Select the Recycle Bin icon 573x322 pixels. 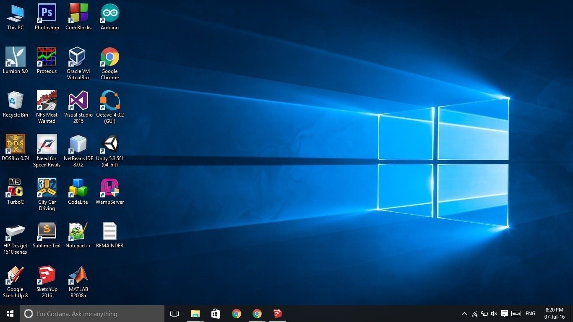coord(15,104)
